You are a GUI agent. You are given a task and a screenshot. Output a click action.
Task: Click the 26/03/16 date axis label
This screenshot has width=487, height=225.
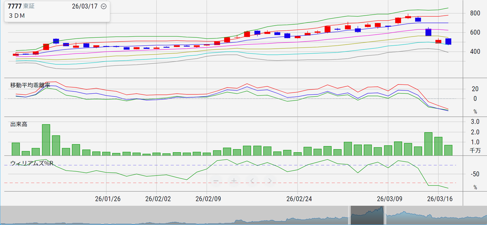click(x=440, y=198)
